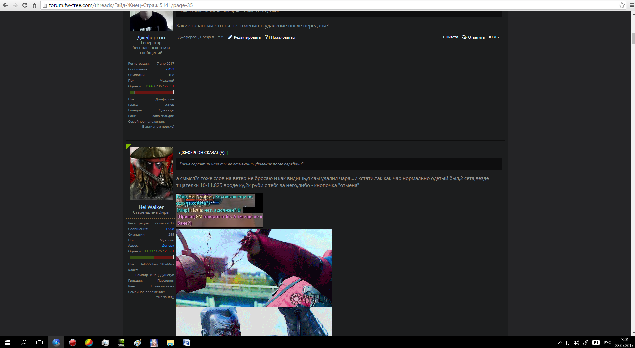This screenshot has width=635, height=348.
Task: Open the volume control tray icon
Action: pyautogui.click(x=576, y=343)
